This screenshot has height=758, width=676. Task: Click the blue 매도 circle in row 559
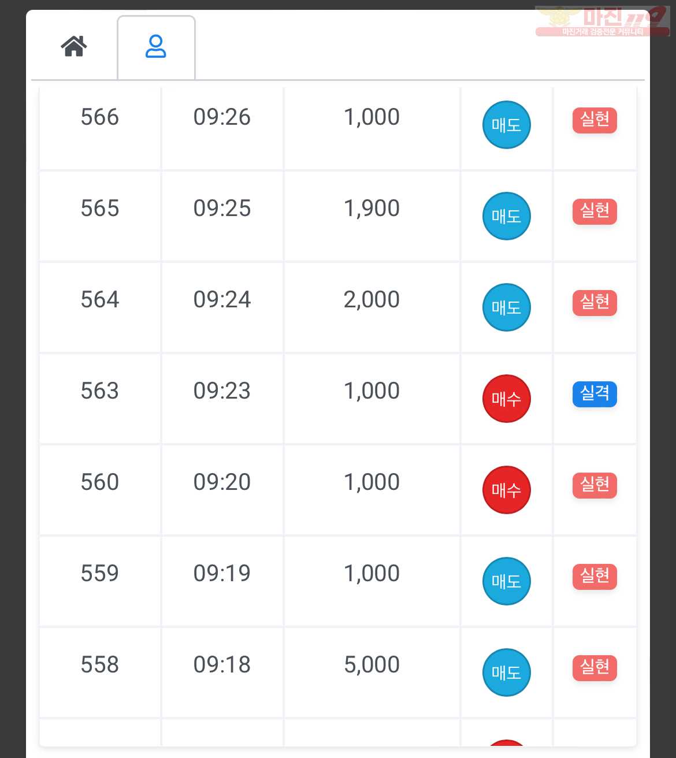click(x=507, y=581)
